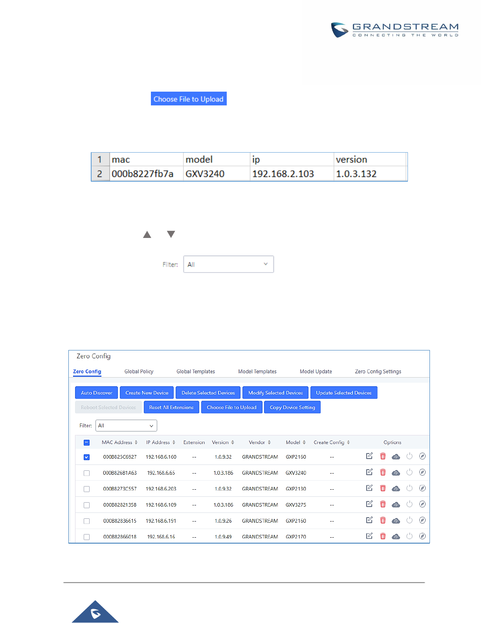Image resolution: width=481 pixels, height=623 pixels.
Task: Check the checkbox for 000B826B1A63
Action: tap(87, 473)
